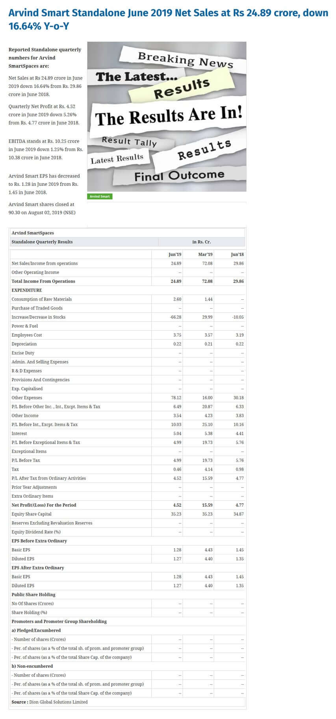Click the -66.28 stocks value

[x=176, y=317]
